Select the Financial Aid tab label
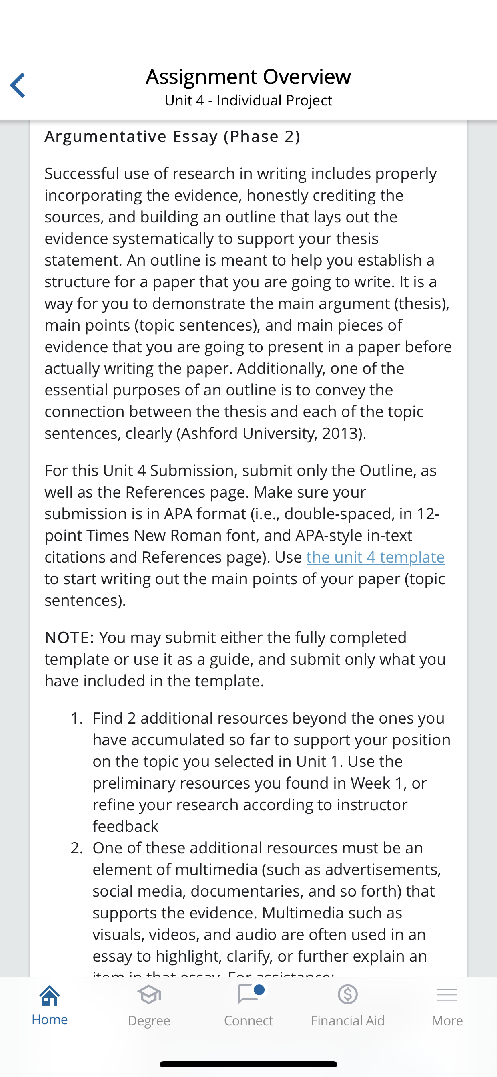The height and width of the screenshot is (1077, 497). point(347,1021)
